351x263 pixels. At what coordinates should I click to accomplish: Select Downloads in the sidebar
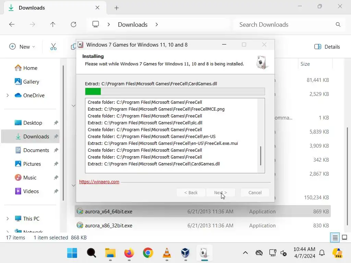point(30,136)
